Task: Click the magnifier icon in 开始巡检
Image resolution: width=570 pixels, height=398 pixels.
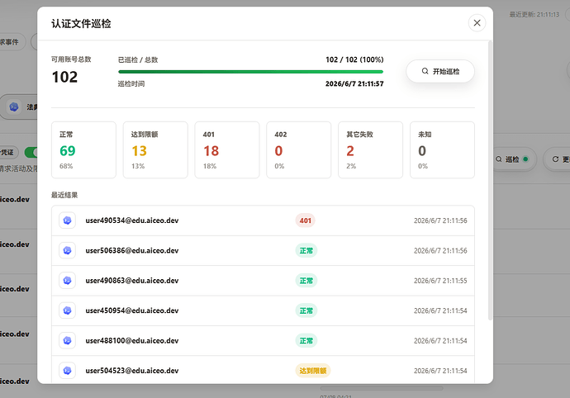Action: click(425, 71)
